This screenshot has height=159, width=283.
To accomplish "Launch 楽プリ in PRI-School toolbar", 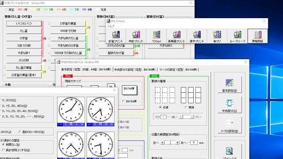I will [217, 36].
